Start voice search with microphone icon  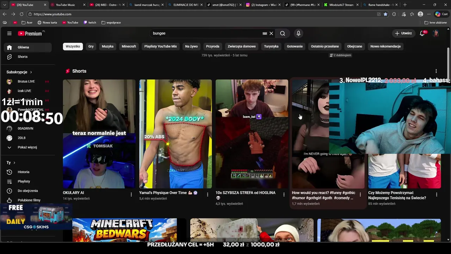pyautogui.click(x=298, y=33)
